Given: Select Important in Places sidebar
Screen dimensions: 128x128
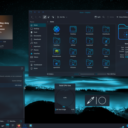Looking at the screenshot, I should pyautogui.click(x=38, y=46).
